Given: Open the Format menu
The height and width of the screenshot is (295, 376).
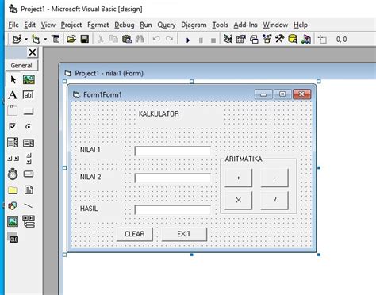Looking at the screenshot, I should (x=98, y=25).
